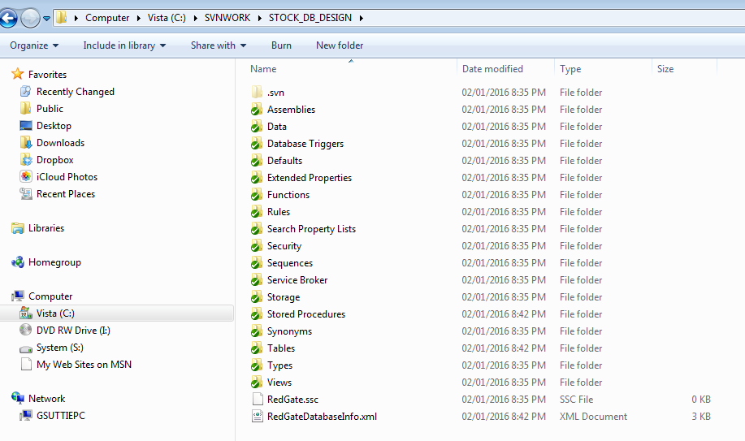745x441 pixels.
Task: Select GSUTTIEPC under Network
Action: coord(60,416)
